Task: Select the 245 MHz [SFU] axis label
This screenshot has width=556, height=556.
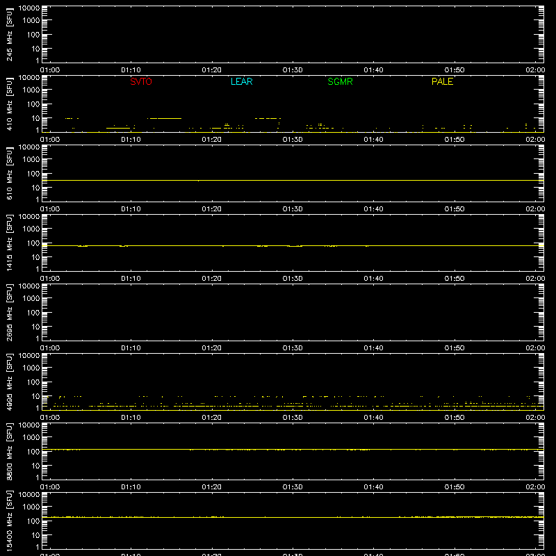Action: pos(10,34)
